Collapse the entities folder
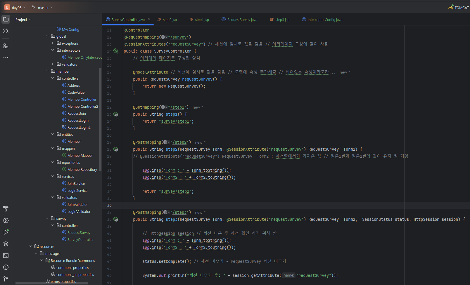Image resolution: width=470 pixels, height=285 pixels. [x=53, y=134]
